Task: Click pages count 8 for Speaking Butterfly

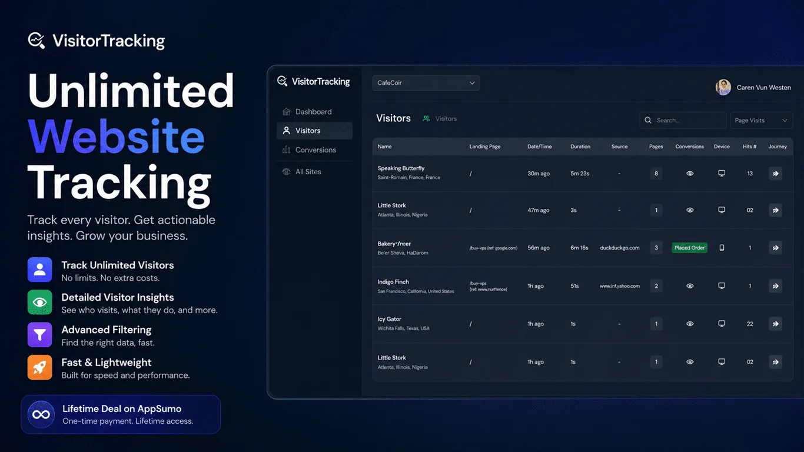Action: point(656,174)
